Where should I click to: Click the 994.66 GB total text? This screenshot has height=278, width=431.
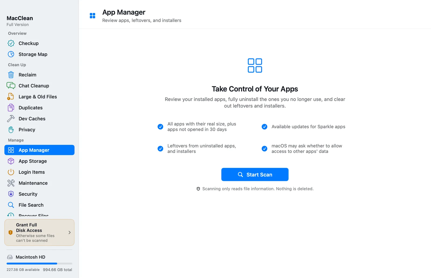[x=57, y=270]
